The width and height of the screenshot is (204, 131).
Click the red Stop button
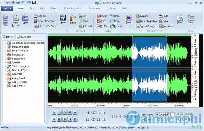click(54, 119)
